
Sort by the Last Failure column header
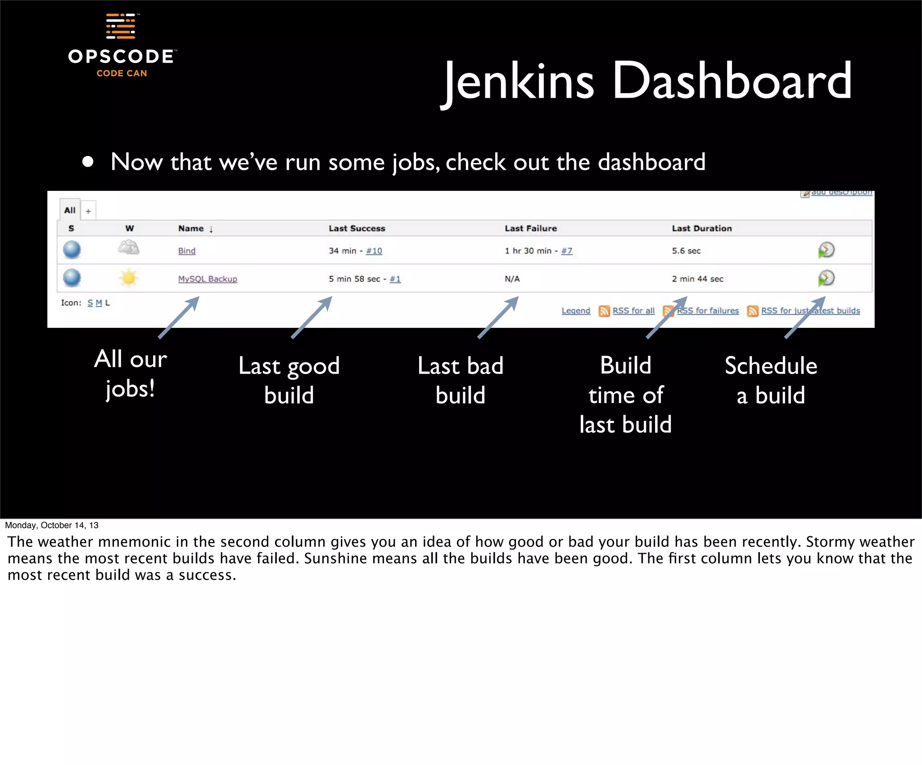coord(531,228)
